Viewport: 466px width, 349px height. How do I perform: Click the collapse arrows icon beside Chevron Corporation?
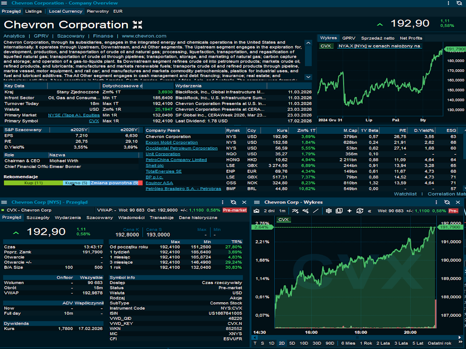pyautogui.click(x=137, y=25)
